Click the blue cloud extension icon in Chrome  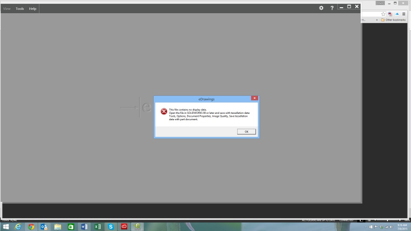click(397, 14)
